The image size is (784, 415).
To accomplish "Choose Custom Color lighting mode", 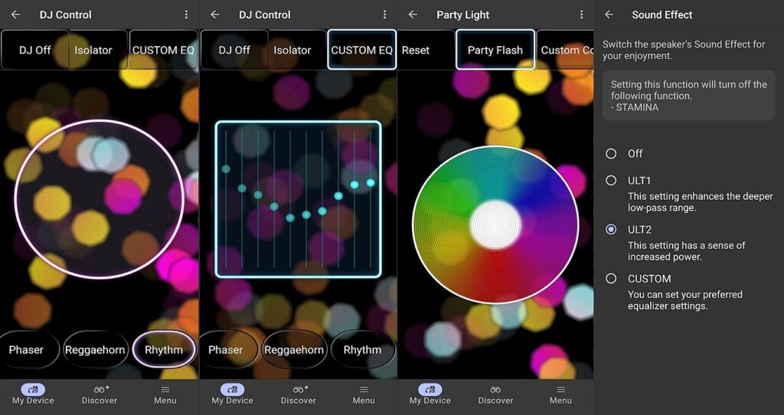I will (x=565, y=50).
